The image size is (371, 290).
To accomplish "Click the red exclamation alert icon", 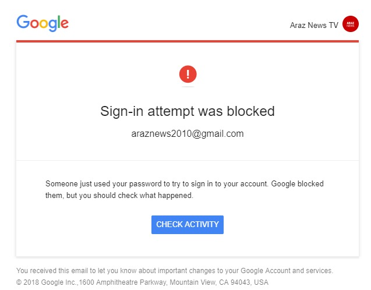I will click(x=188, y=74).
